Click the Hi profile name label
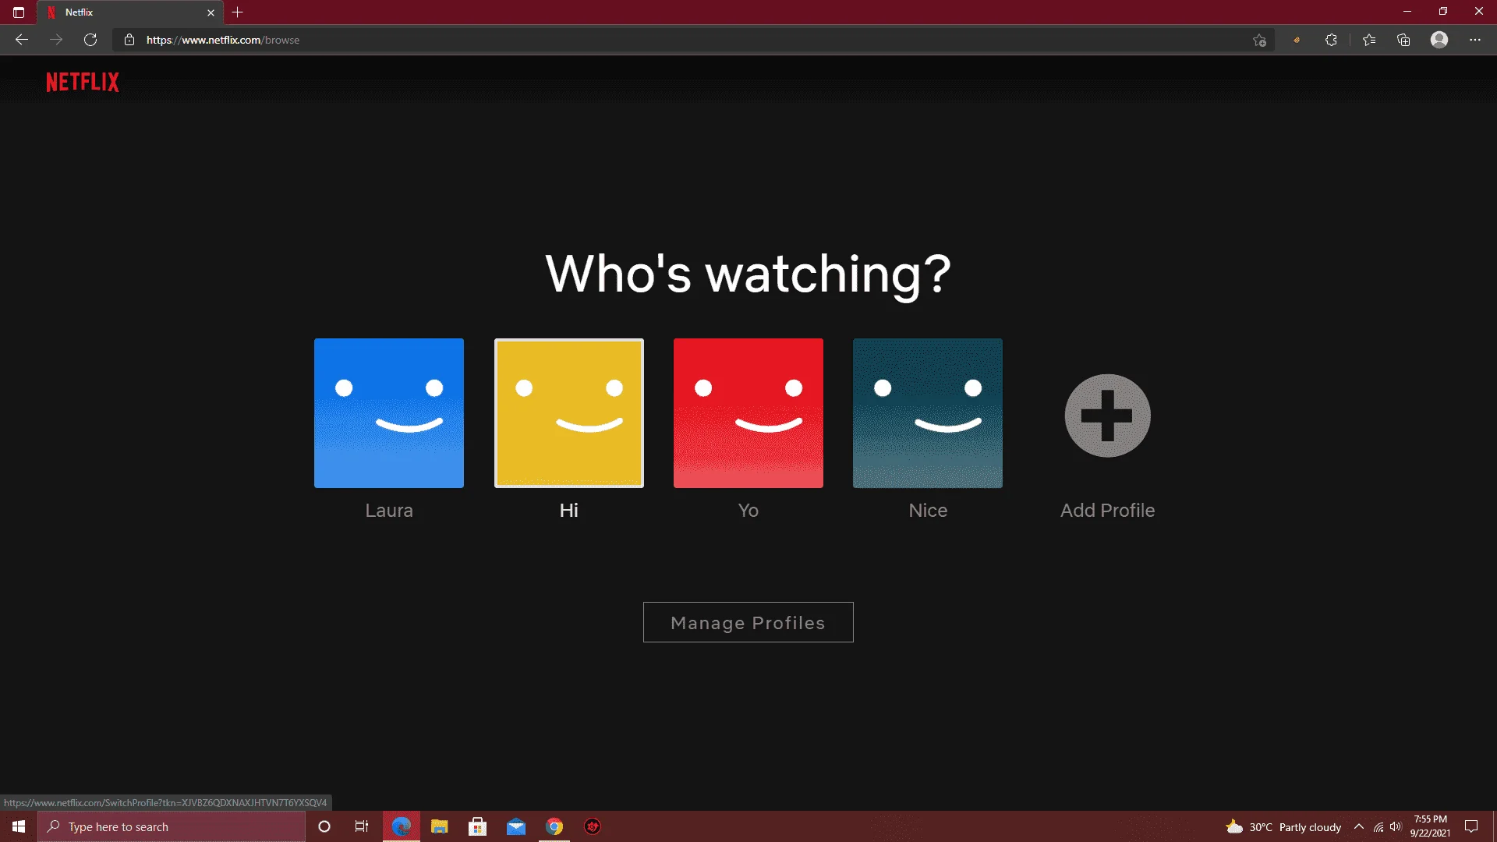This screenshot has height=842, width=1497. (569, 511)
